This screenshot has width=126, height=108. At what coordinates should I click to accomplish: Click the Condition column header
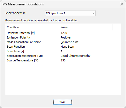32,27
